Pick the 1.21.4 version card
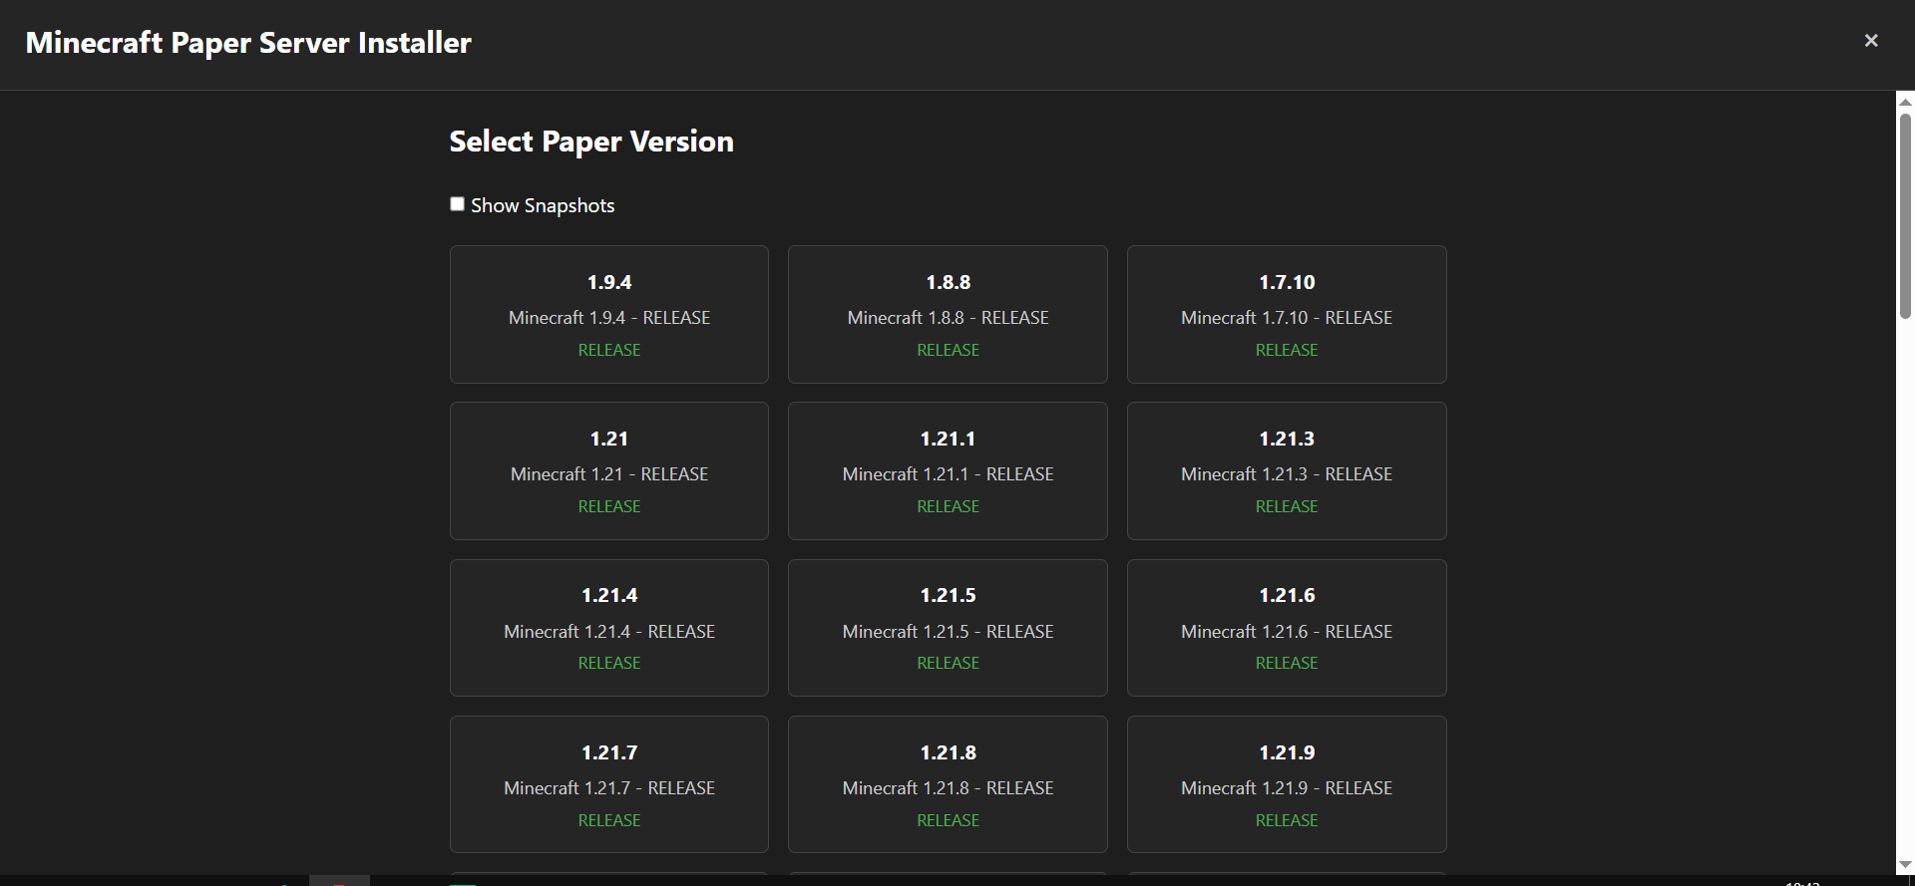The image size is (1915, 886). (x=609, y=628)
